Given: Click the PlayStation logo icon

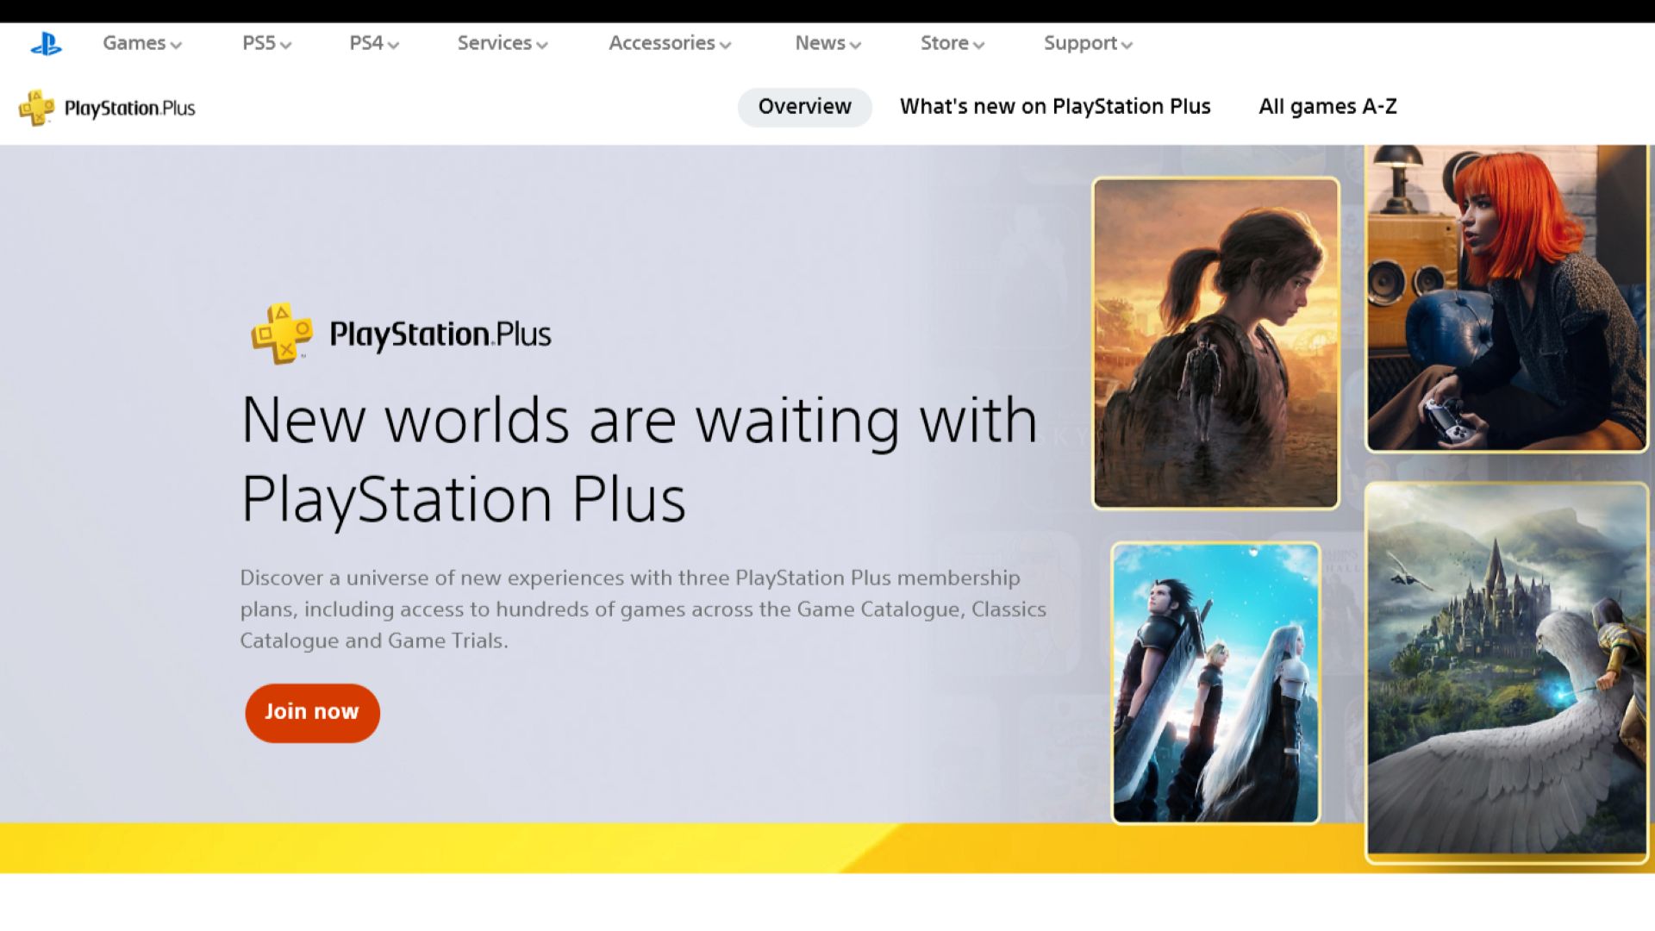Looking at the screenshot, I should click(x=46, y=44).
